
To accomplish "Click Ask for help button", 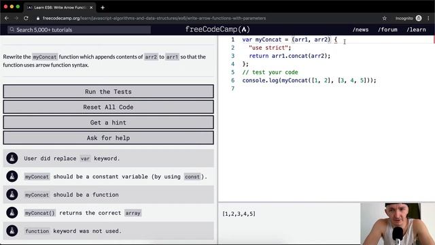I will coord(109,137).
